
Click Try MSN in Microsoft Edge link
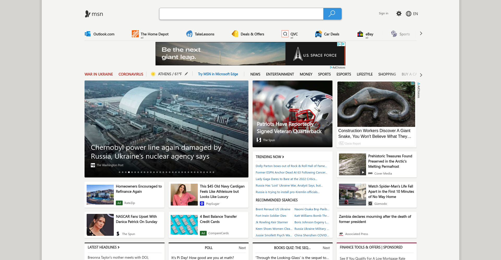[x=218, y=74]
